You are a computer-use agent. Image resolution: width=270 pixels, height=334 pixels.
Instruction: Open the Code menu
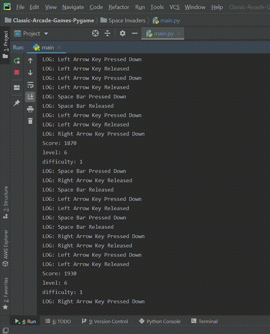pos(96,7)
